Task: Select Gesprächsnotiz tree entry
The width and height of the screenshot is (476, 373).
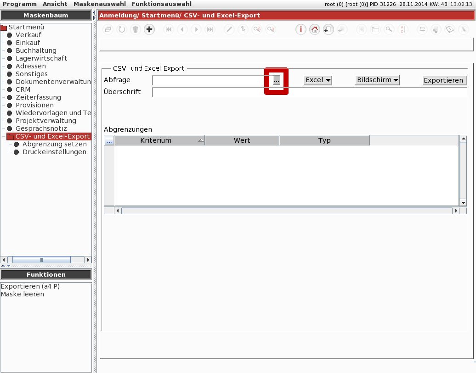Action: coord(41,128)
